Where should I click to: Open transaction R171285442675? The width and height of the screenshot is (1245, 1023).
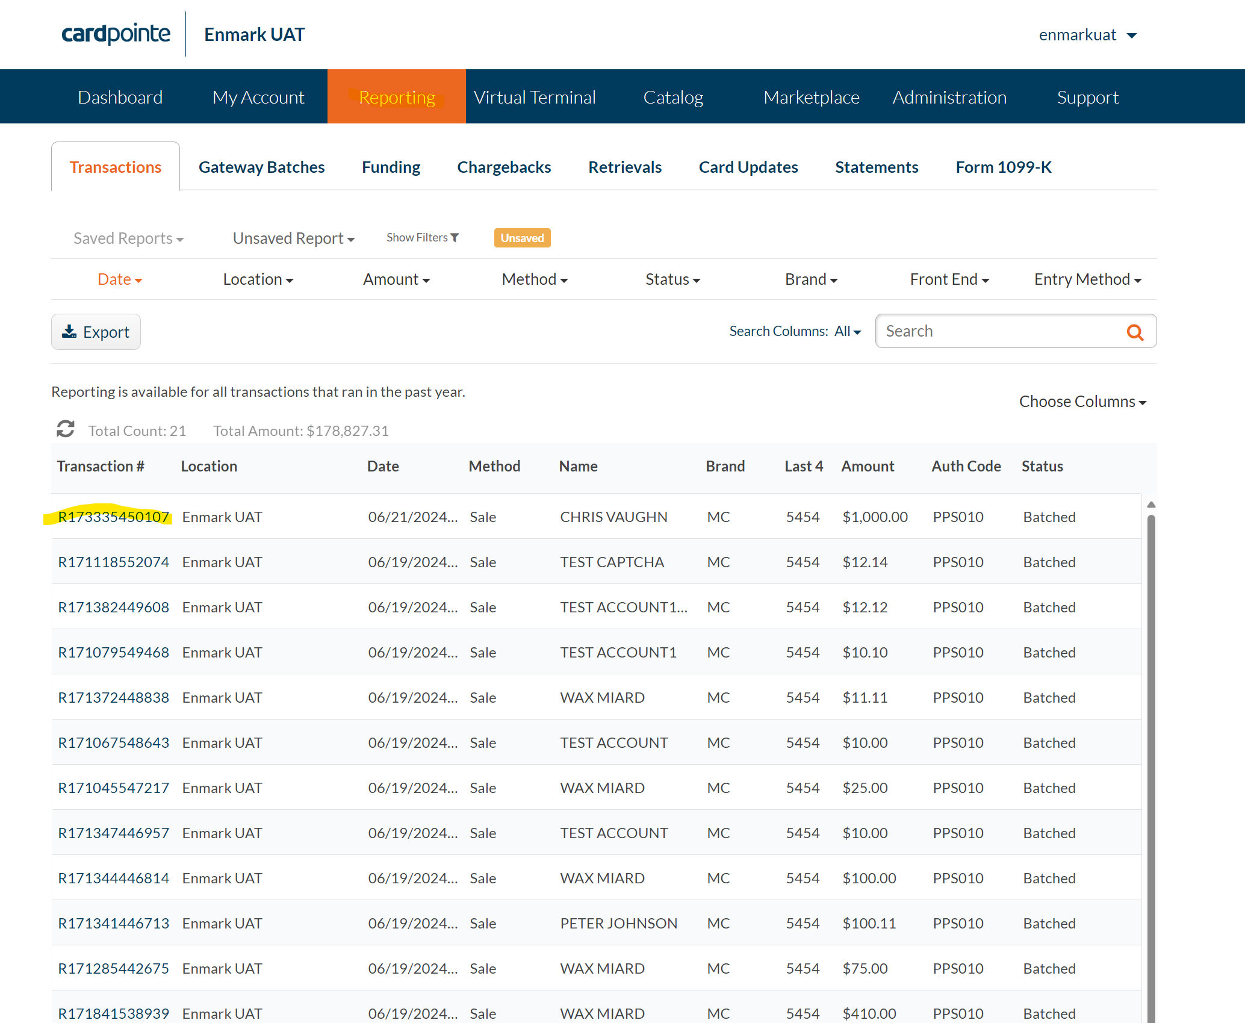coord(114,968)
